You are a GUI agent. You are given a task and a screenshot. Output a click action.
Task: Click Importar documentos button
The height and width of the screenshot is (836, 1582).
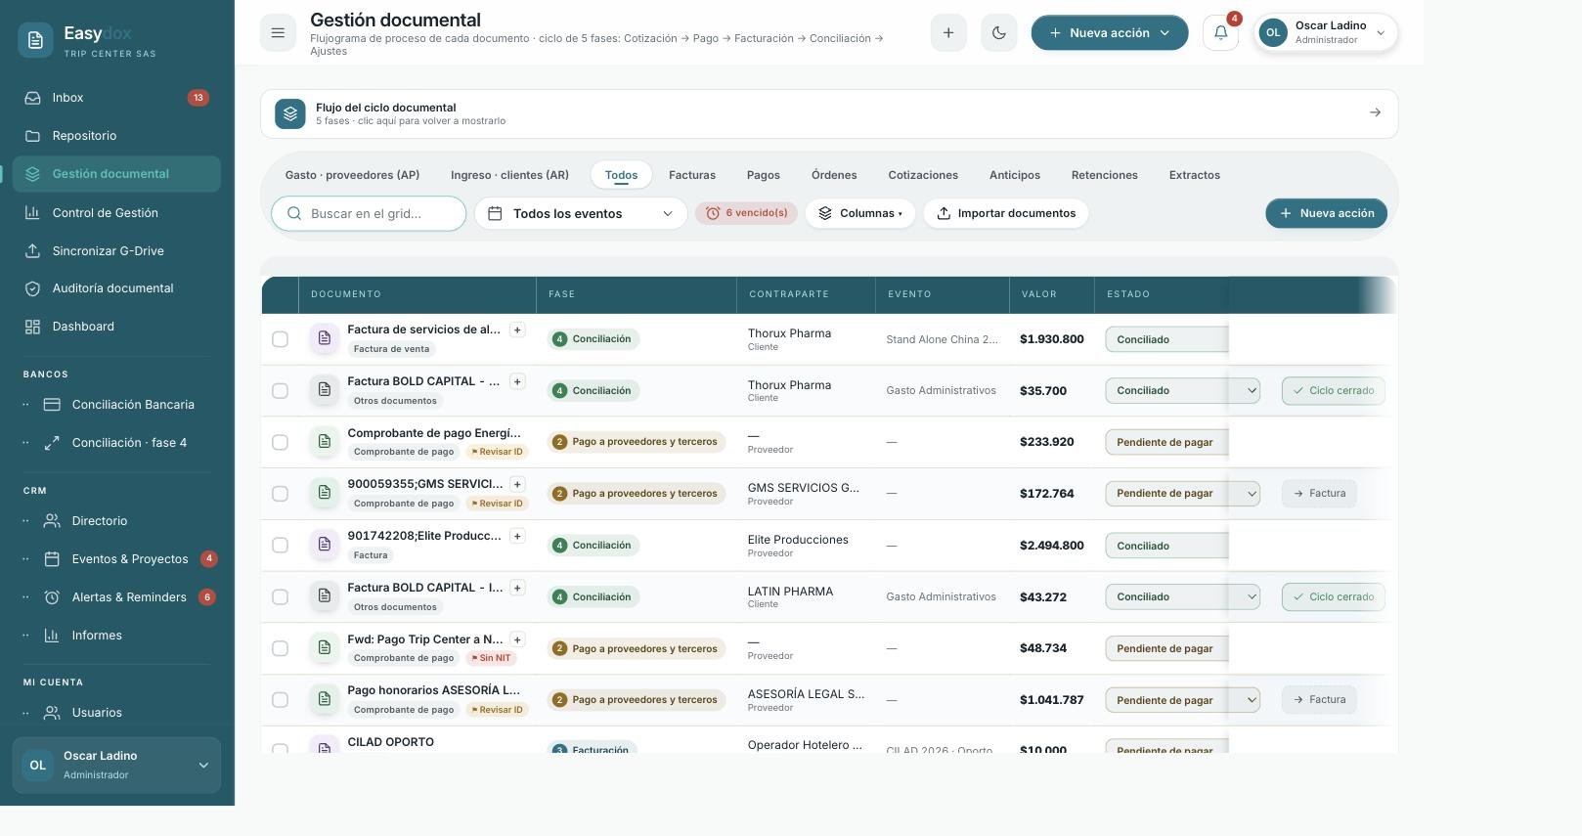[x=1006, y=213]
